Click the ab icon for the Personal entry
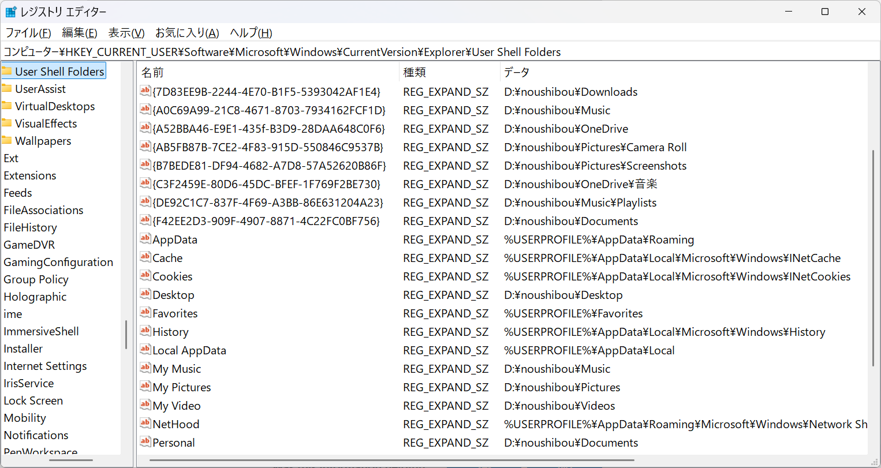The height and width of the screenshot is (468, 881). pyautogui.click(x=145, y=442)
